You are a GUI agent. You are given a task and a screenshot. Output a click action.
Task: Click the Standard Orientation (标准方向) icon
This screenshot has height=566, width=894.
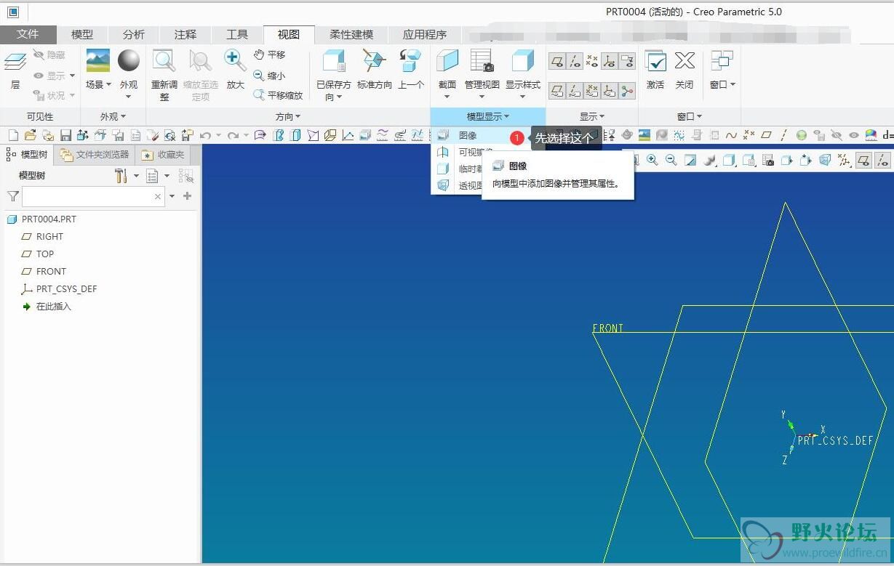374,61
